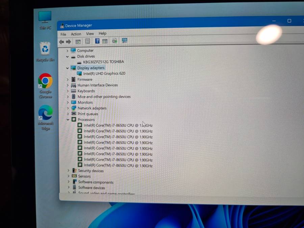Expand the Keyboards category
This screenshot has width=304, height=228.
[68, 91]
